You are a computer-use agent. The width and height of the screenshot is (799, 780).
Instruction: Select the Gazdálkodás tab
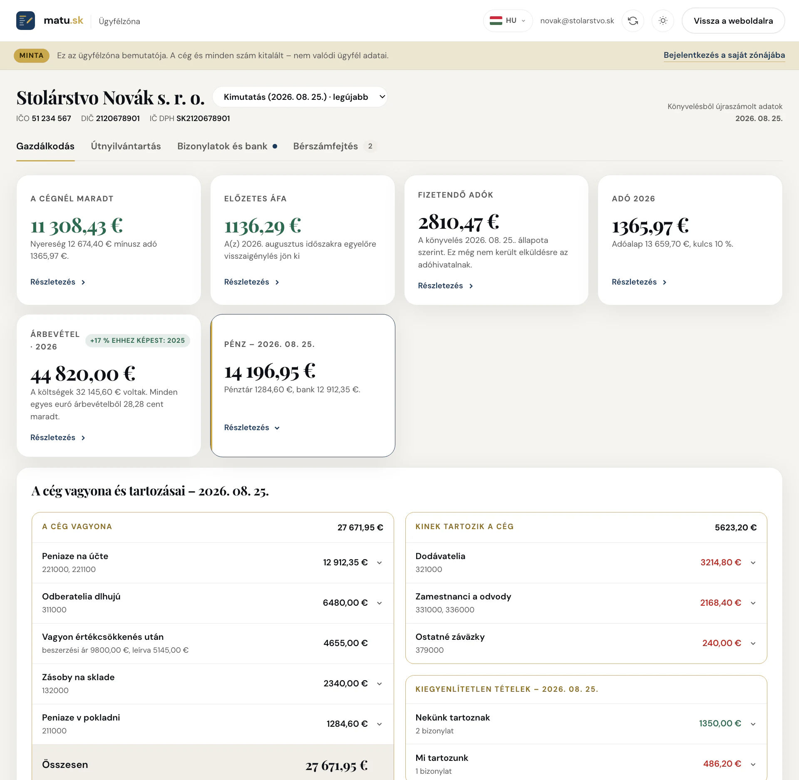(45, 146)
